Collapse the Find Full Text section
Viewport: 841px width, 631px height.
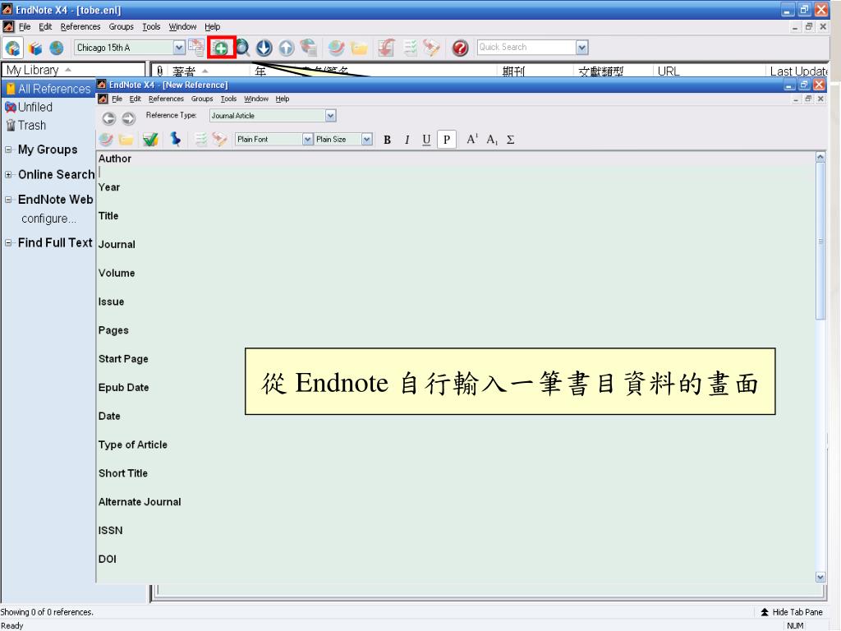point(8,243)
